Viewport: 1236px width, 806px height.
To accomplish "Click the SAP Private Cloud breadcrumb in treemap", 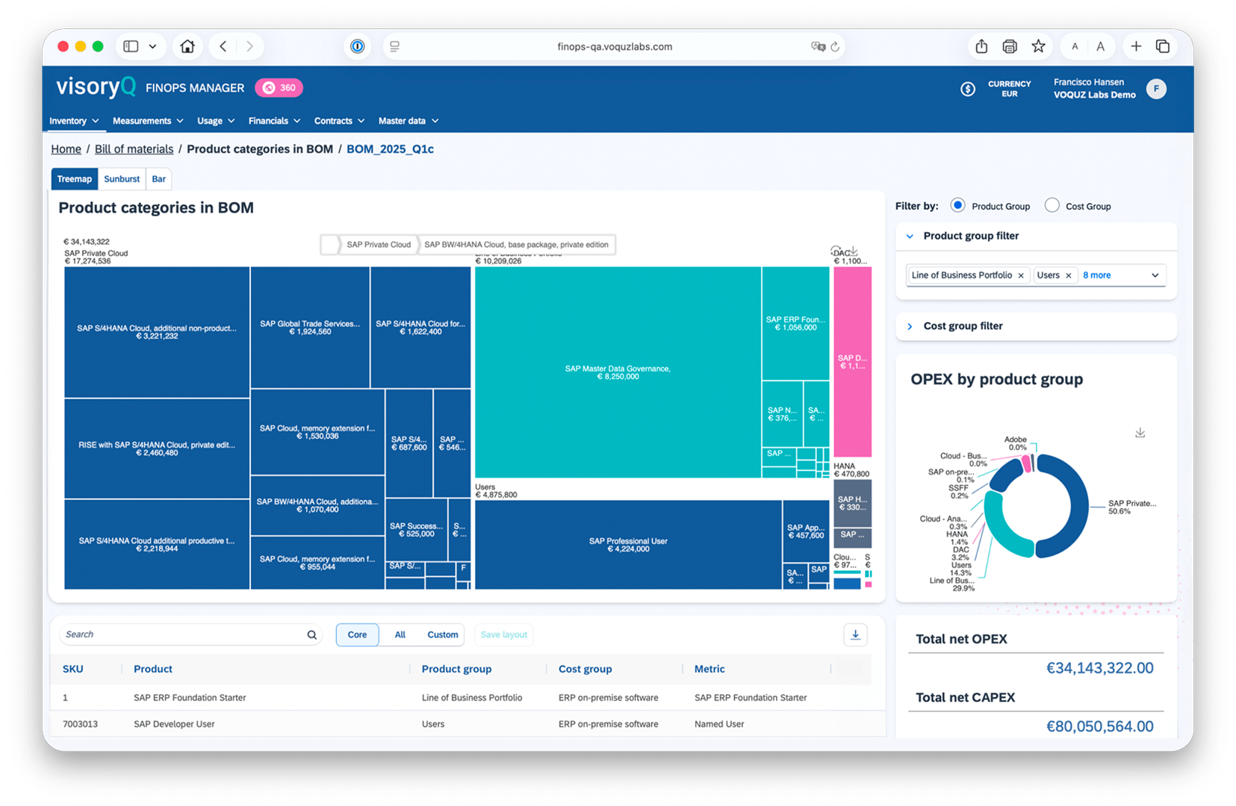I will [378, 245].
